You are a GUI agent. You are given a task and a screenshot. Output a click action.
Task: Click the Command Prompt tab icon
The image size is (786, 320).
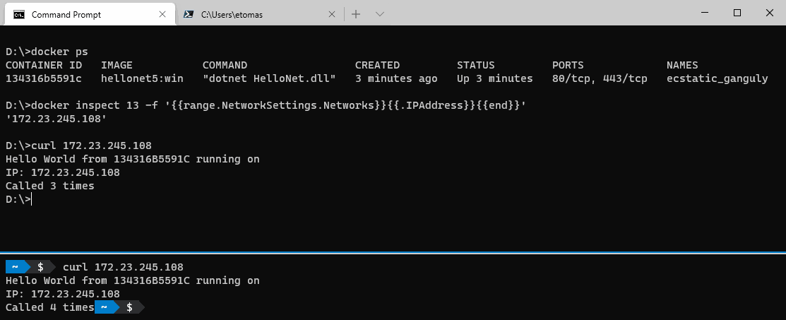19,14
